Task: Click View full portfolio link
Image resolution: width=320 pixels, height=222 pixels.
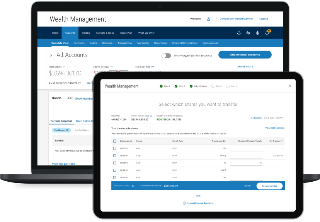Action: (63, 163)
